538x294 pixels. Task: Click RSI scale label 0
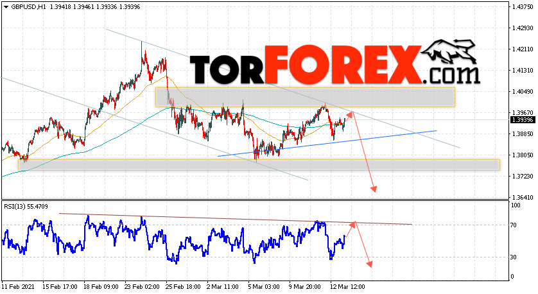click(x=512, y=277)
